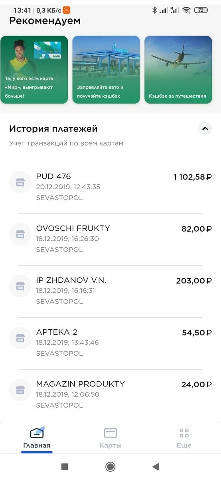Switch to the Карты tab
This screenshot has height=480, width=221.
[110, 438]
